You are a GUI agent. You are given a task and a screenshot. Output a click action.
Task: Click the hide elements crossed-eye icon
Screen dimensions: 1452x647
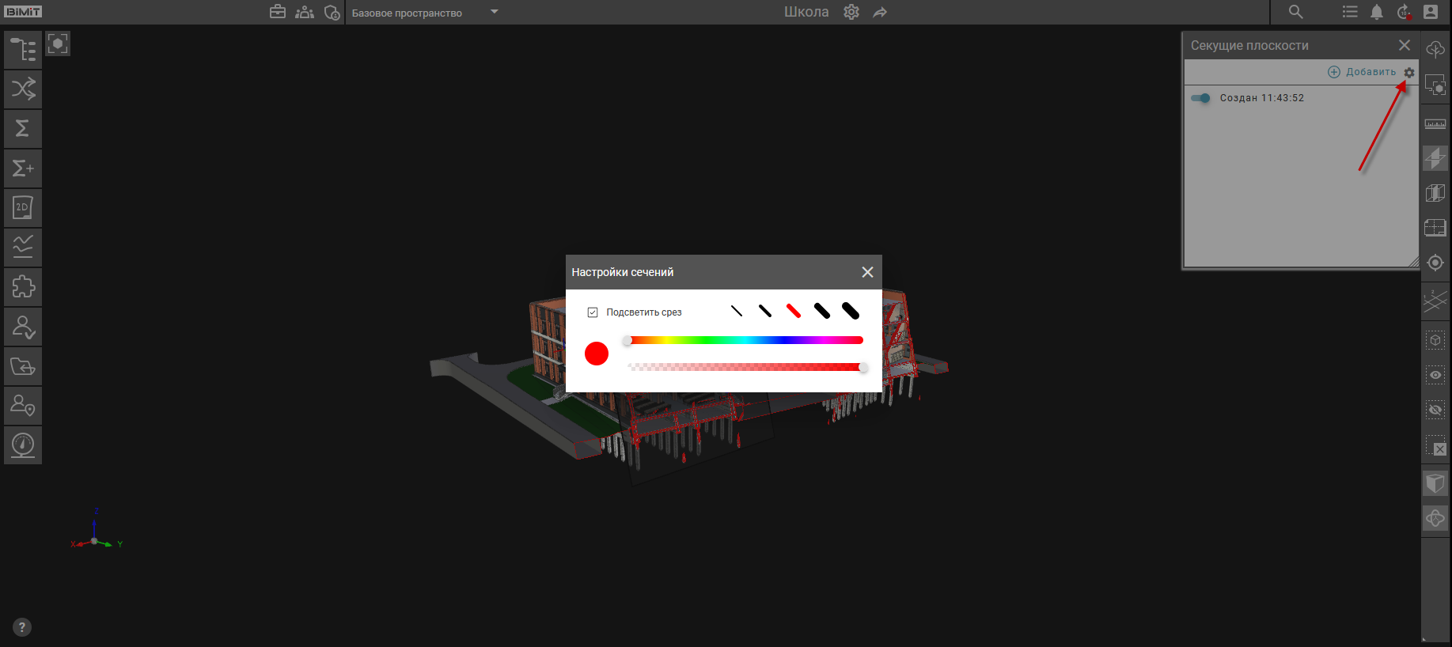[1435, 410]
